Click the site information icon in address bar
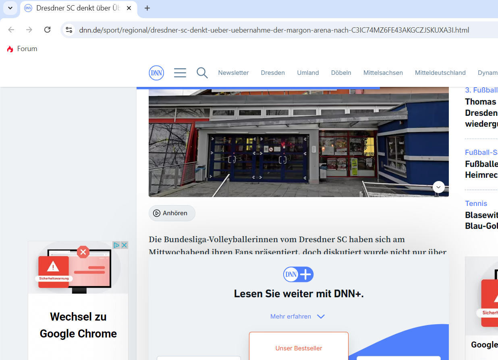The width and height of the screenshot is (498, 360). (69, 30)
